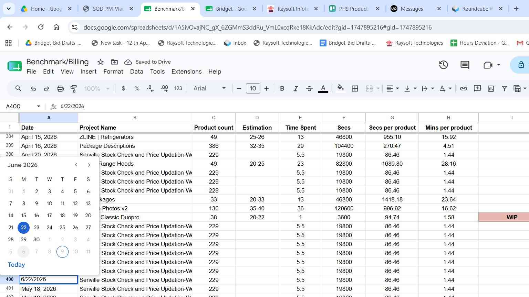Click the insert link icon

click(464, 89)
